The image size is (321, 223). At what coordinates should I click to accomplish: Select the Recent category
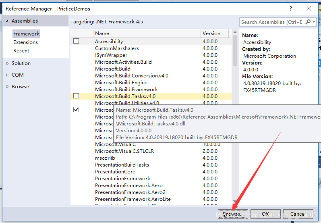coord(21,51)
